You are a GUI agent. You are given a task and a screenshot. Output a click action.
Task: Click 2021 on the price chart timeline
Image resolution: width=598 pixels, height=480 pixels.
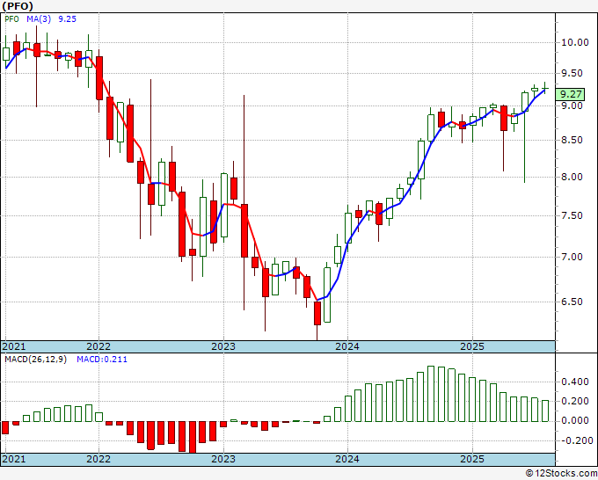coord(14,346)
